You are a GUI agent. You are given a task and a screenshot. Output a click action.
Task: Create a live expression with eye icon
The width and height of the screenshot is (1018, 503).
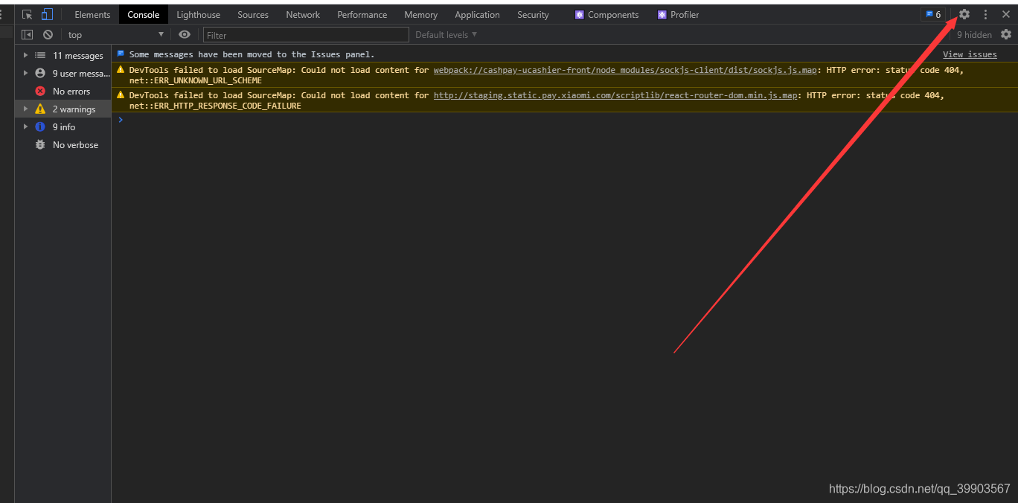185,34
